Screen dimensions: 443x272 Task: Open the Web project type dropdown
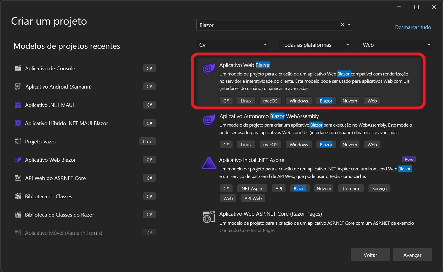(396, 45)
